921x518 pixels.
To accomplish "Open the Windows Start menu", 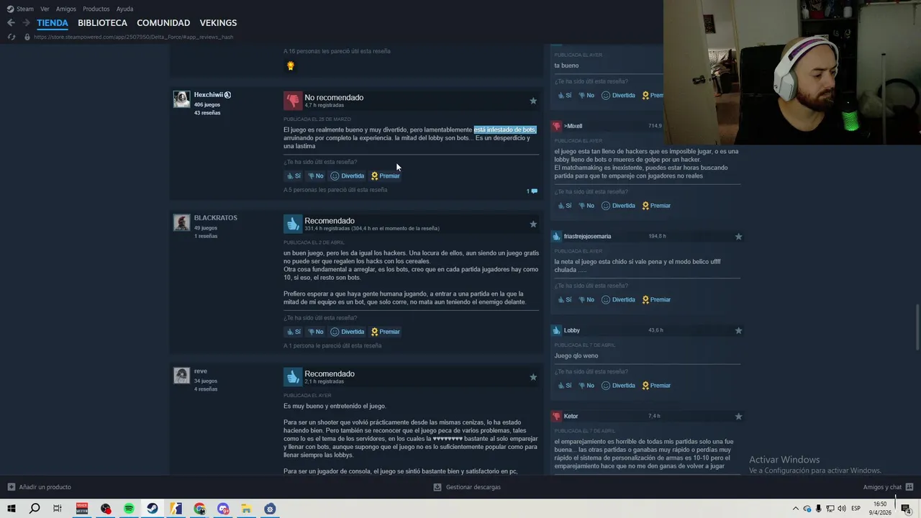I will 12,509.
